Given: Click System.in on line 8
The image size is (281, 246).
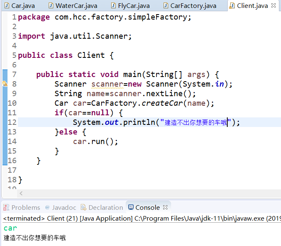Looking at the screenshot, I should [x=203, y=84].
